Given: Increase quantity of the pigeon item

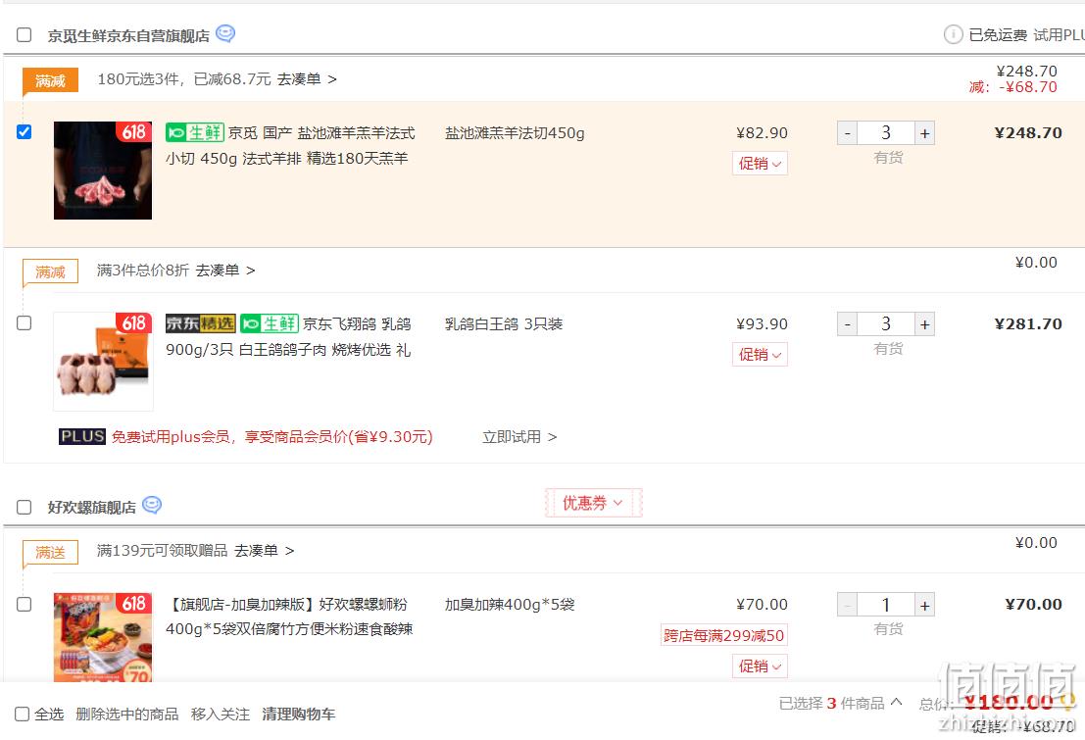Looking at the screenshot, I should click(x=924, y=324).
